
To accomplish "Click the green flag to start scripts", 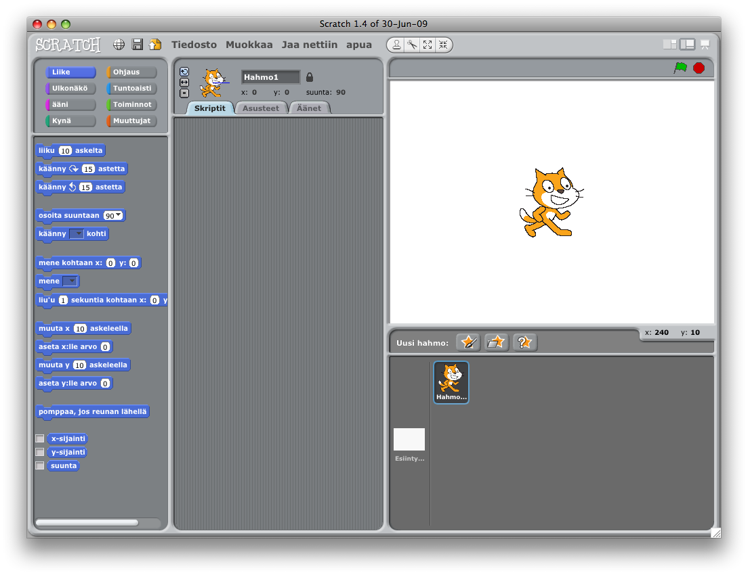I will click(x=680, y=68).
